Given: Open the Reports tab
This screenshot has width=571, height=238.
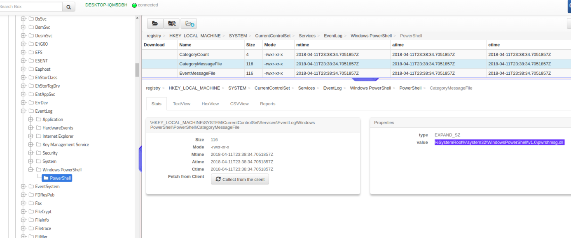Looking at the screenshot, I should tap(267, 104).
